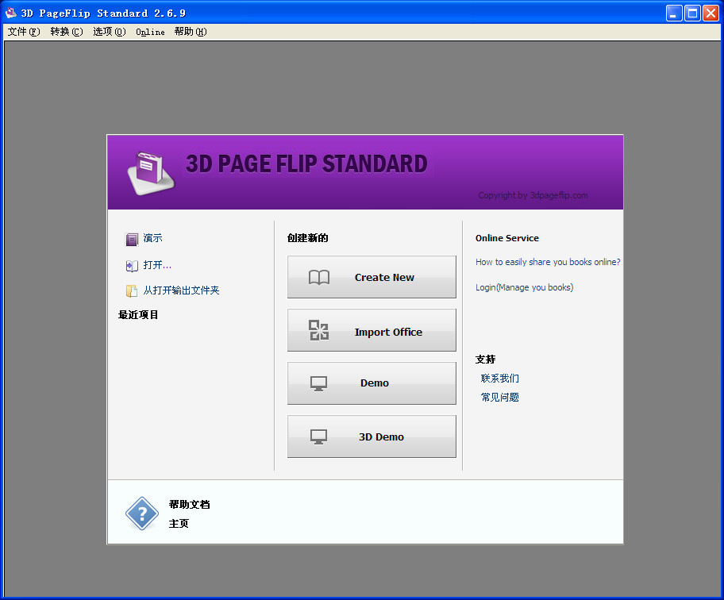
Task: Click the monitor icon on the 3D Demo button
Action: [318, 437]
